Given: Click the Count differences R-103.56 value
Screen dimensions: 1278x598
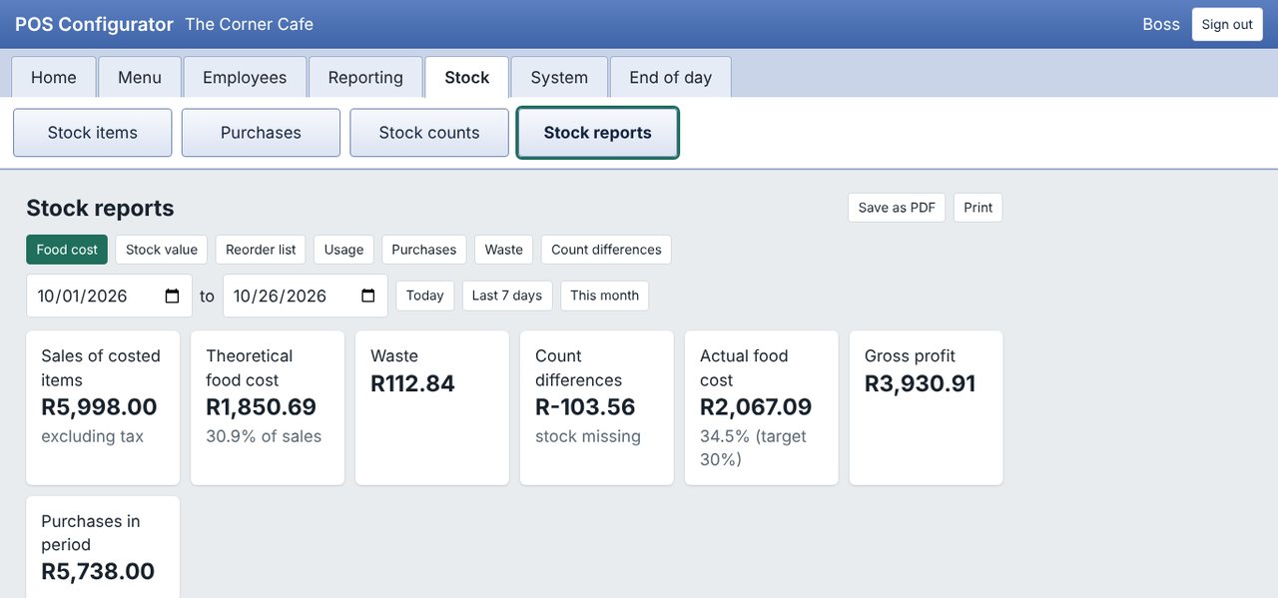Looking at the screenshot, I should tap(585, 407).
